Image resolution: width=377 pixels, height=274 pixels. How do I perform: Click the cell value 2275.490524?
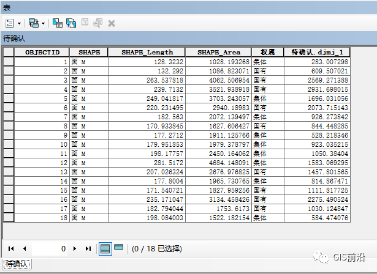(328, 199)
